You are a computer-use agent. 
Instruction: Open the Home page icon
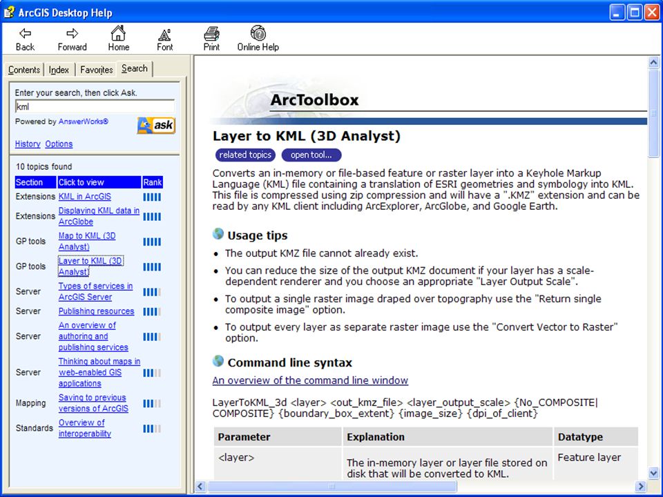(118, 33)
